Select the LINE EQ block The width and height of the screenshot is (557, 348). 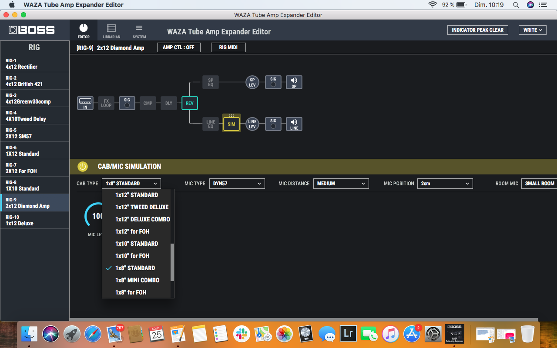(x=210, y=124)
